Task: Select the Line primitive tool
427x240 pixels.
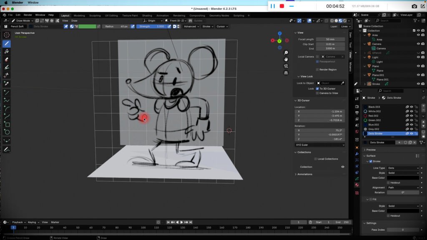Action: pos(7,93)
